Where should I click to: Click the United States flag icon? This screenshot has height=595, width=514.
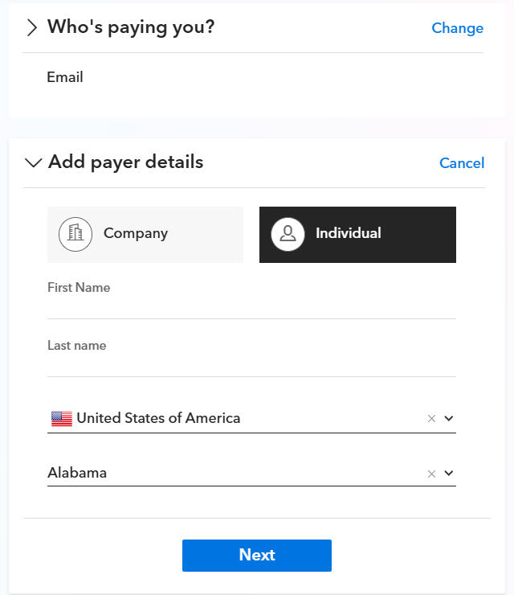pyautogui.click(x=62, y=419)
